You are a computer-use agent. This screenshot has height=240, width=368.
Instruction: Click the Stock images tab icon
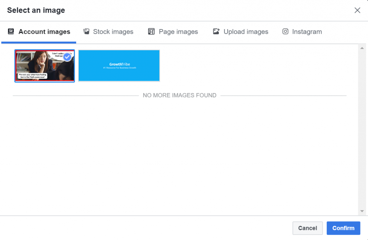click(x=86, y=31)
